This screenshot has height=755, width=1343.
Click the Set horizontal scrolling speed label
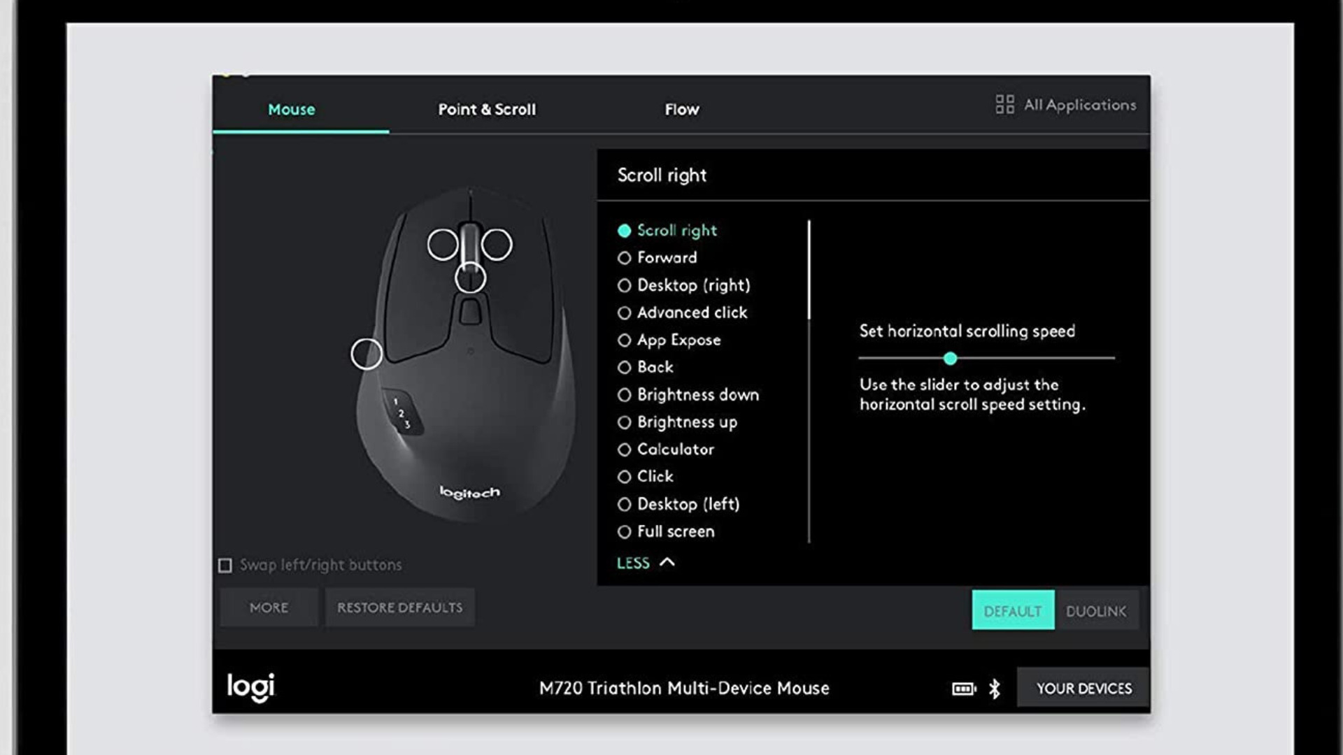coord(967,331)
